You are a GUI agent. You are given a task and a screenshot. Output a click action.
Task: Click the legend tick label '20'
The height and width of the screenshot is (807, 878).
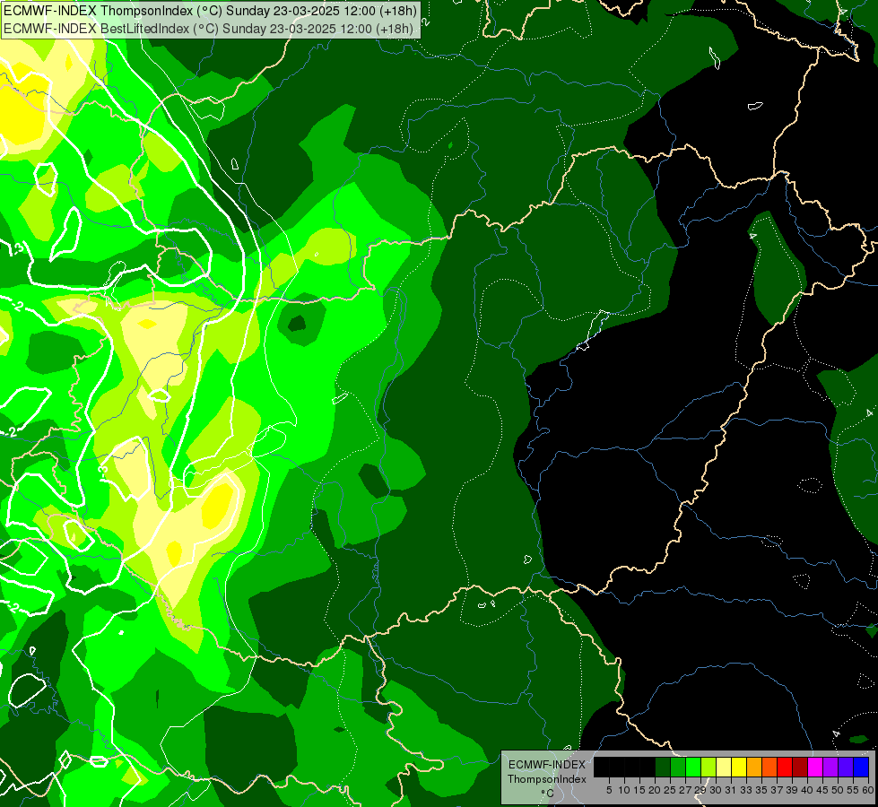pyautogui.click(x=655, y=790)
